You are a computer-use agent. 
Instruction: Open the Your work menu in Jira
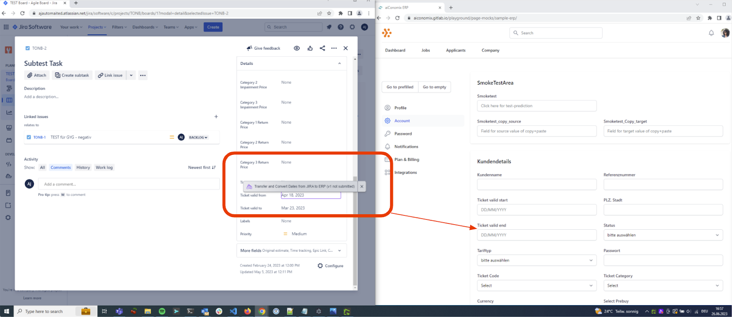click(71, 27)
